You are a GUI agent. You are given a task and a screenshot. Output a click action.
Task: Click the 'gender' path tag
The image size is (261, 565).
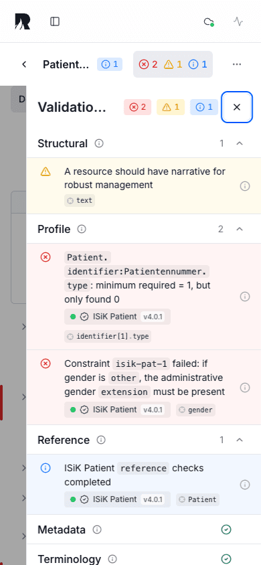tap(195, 410)
